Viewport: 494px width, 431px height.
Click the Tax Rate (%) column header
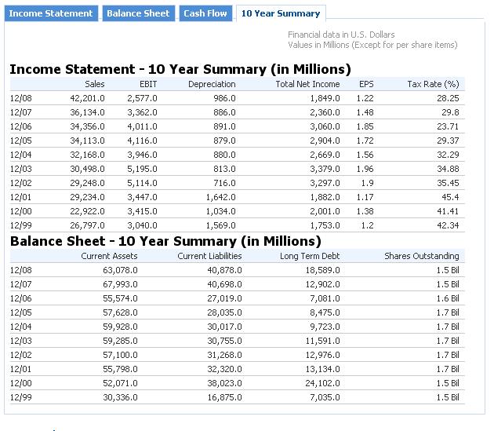[x=433, y=84]
